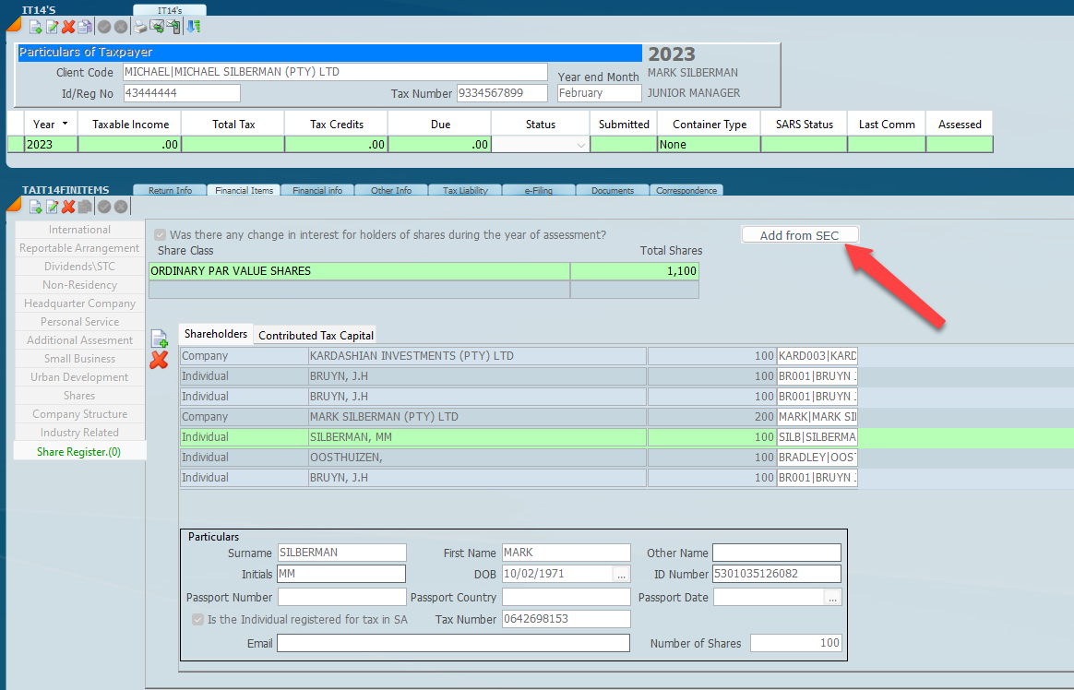Screen dimensions: 1074x690
Task: Add new shareholder using icon beside Shareholders tab
Action: pyautogui.click(x=159, y=339)
